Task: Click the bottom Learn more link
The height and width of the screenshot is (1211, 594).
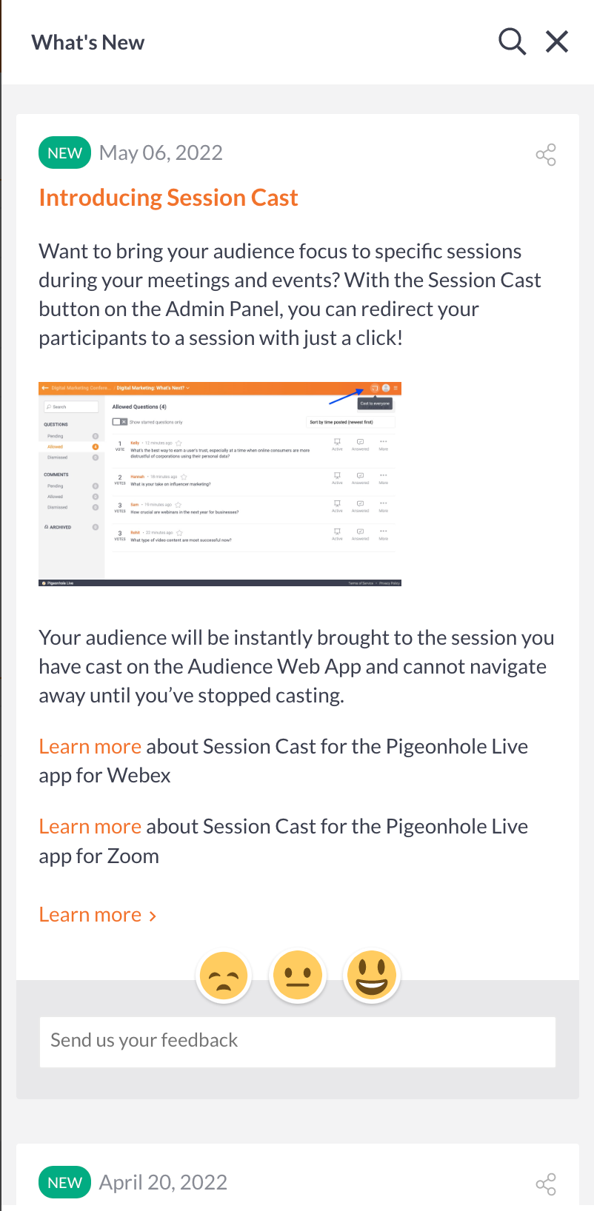Action: (x=90, y=915)
